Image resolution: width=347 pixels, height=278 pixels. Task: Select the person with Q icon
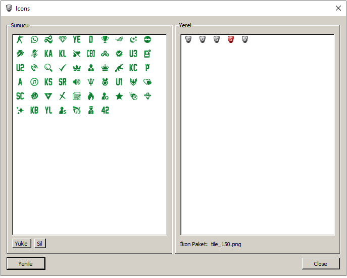pos(105,97)
